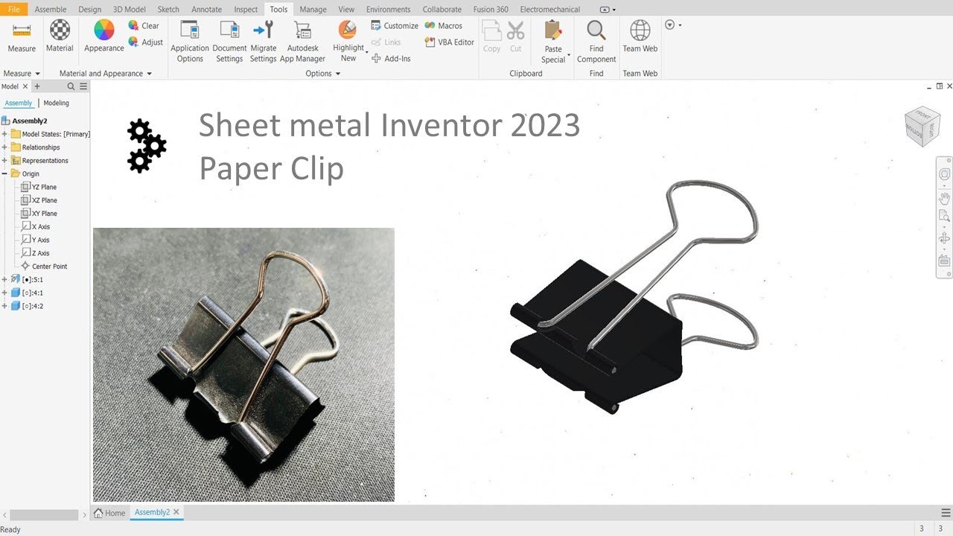Image resolution: width=953 pixels, height=536 pixels.
Task: Click browser horizontal scrollbar
Action: 44,514
